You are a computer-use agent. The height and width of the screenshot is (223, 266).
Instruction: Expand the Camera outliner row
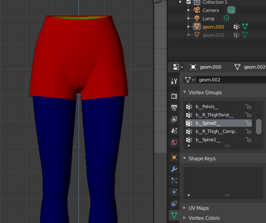point(189,10)
